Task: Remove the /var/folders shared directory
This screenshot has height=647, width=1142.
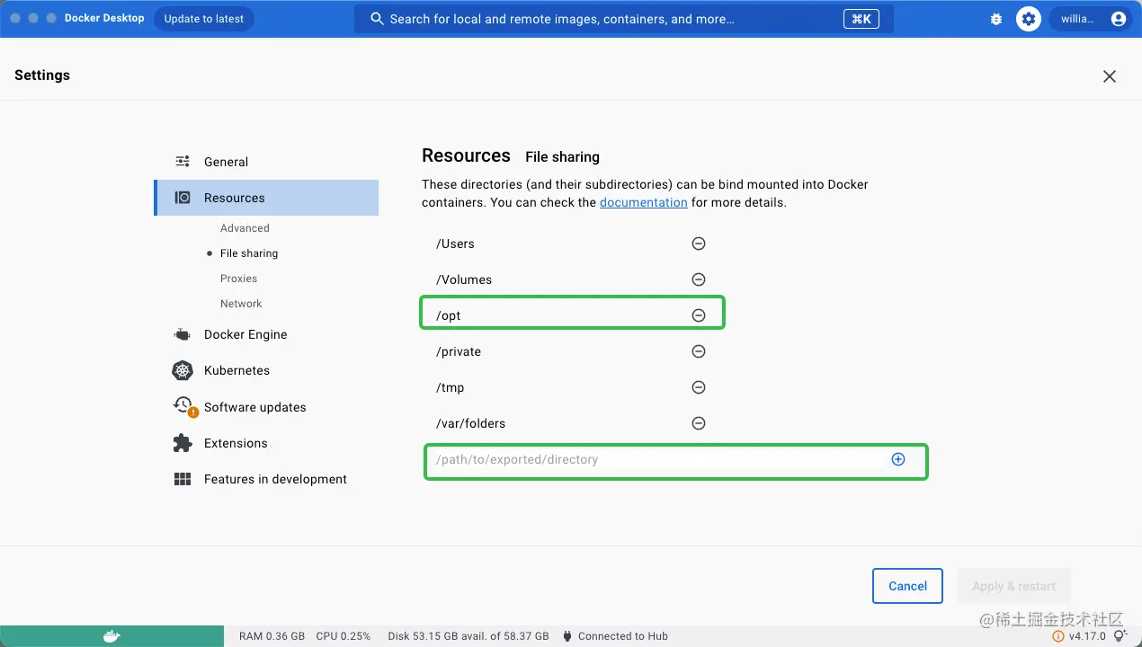Action: 699,423
